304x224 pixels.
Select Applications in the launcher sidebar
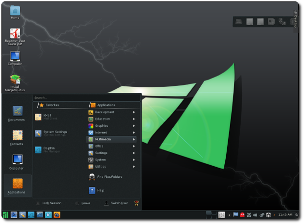pos(18,186)
